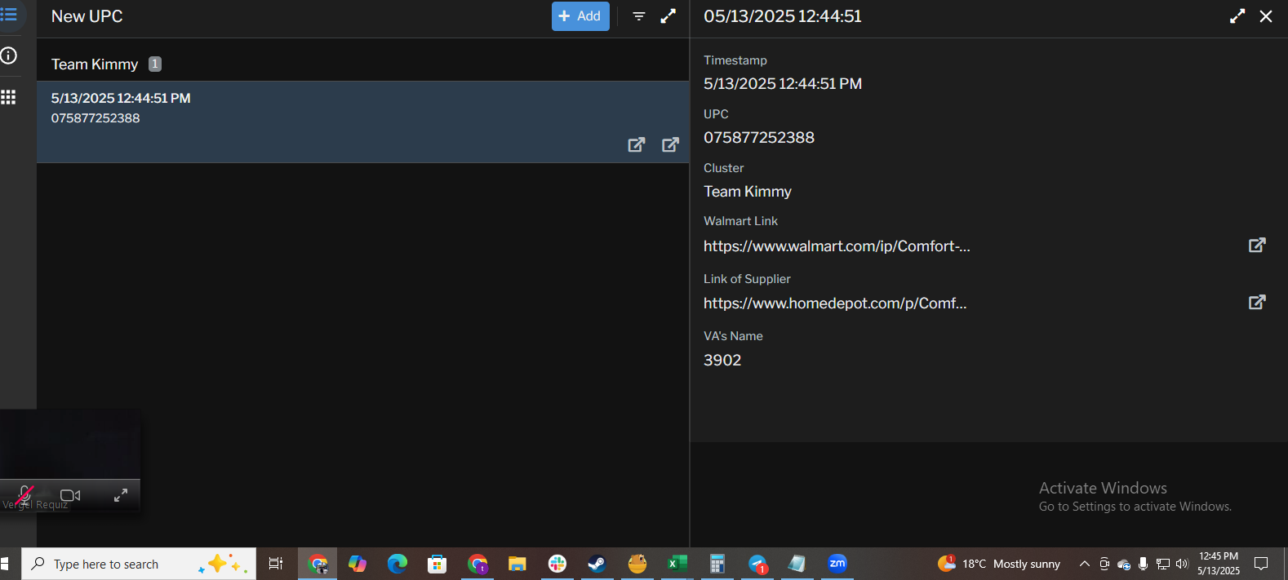Close the record detail panel
The image size is (1288, 580).
click(1266, 16)
